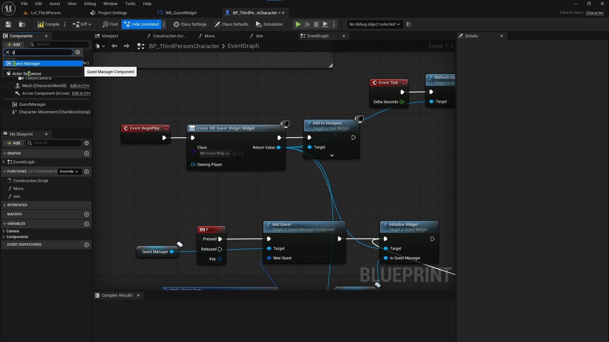Add a new variable with the plus icon
Viewport: 609px width, 342px height.
(87, 224)
